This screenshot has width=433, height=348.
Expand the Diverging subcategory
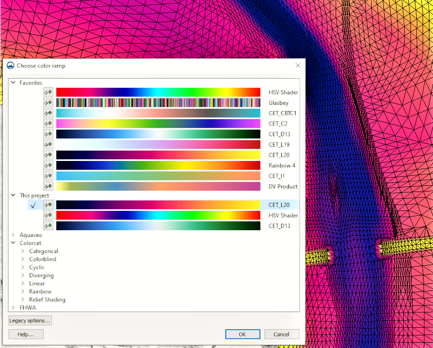click(x=23, y=275)
